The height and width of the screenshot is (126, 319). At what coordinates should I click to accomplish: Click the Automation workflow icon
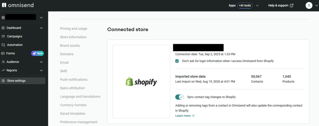coord(3,45)
